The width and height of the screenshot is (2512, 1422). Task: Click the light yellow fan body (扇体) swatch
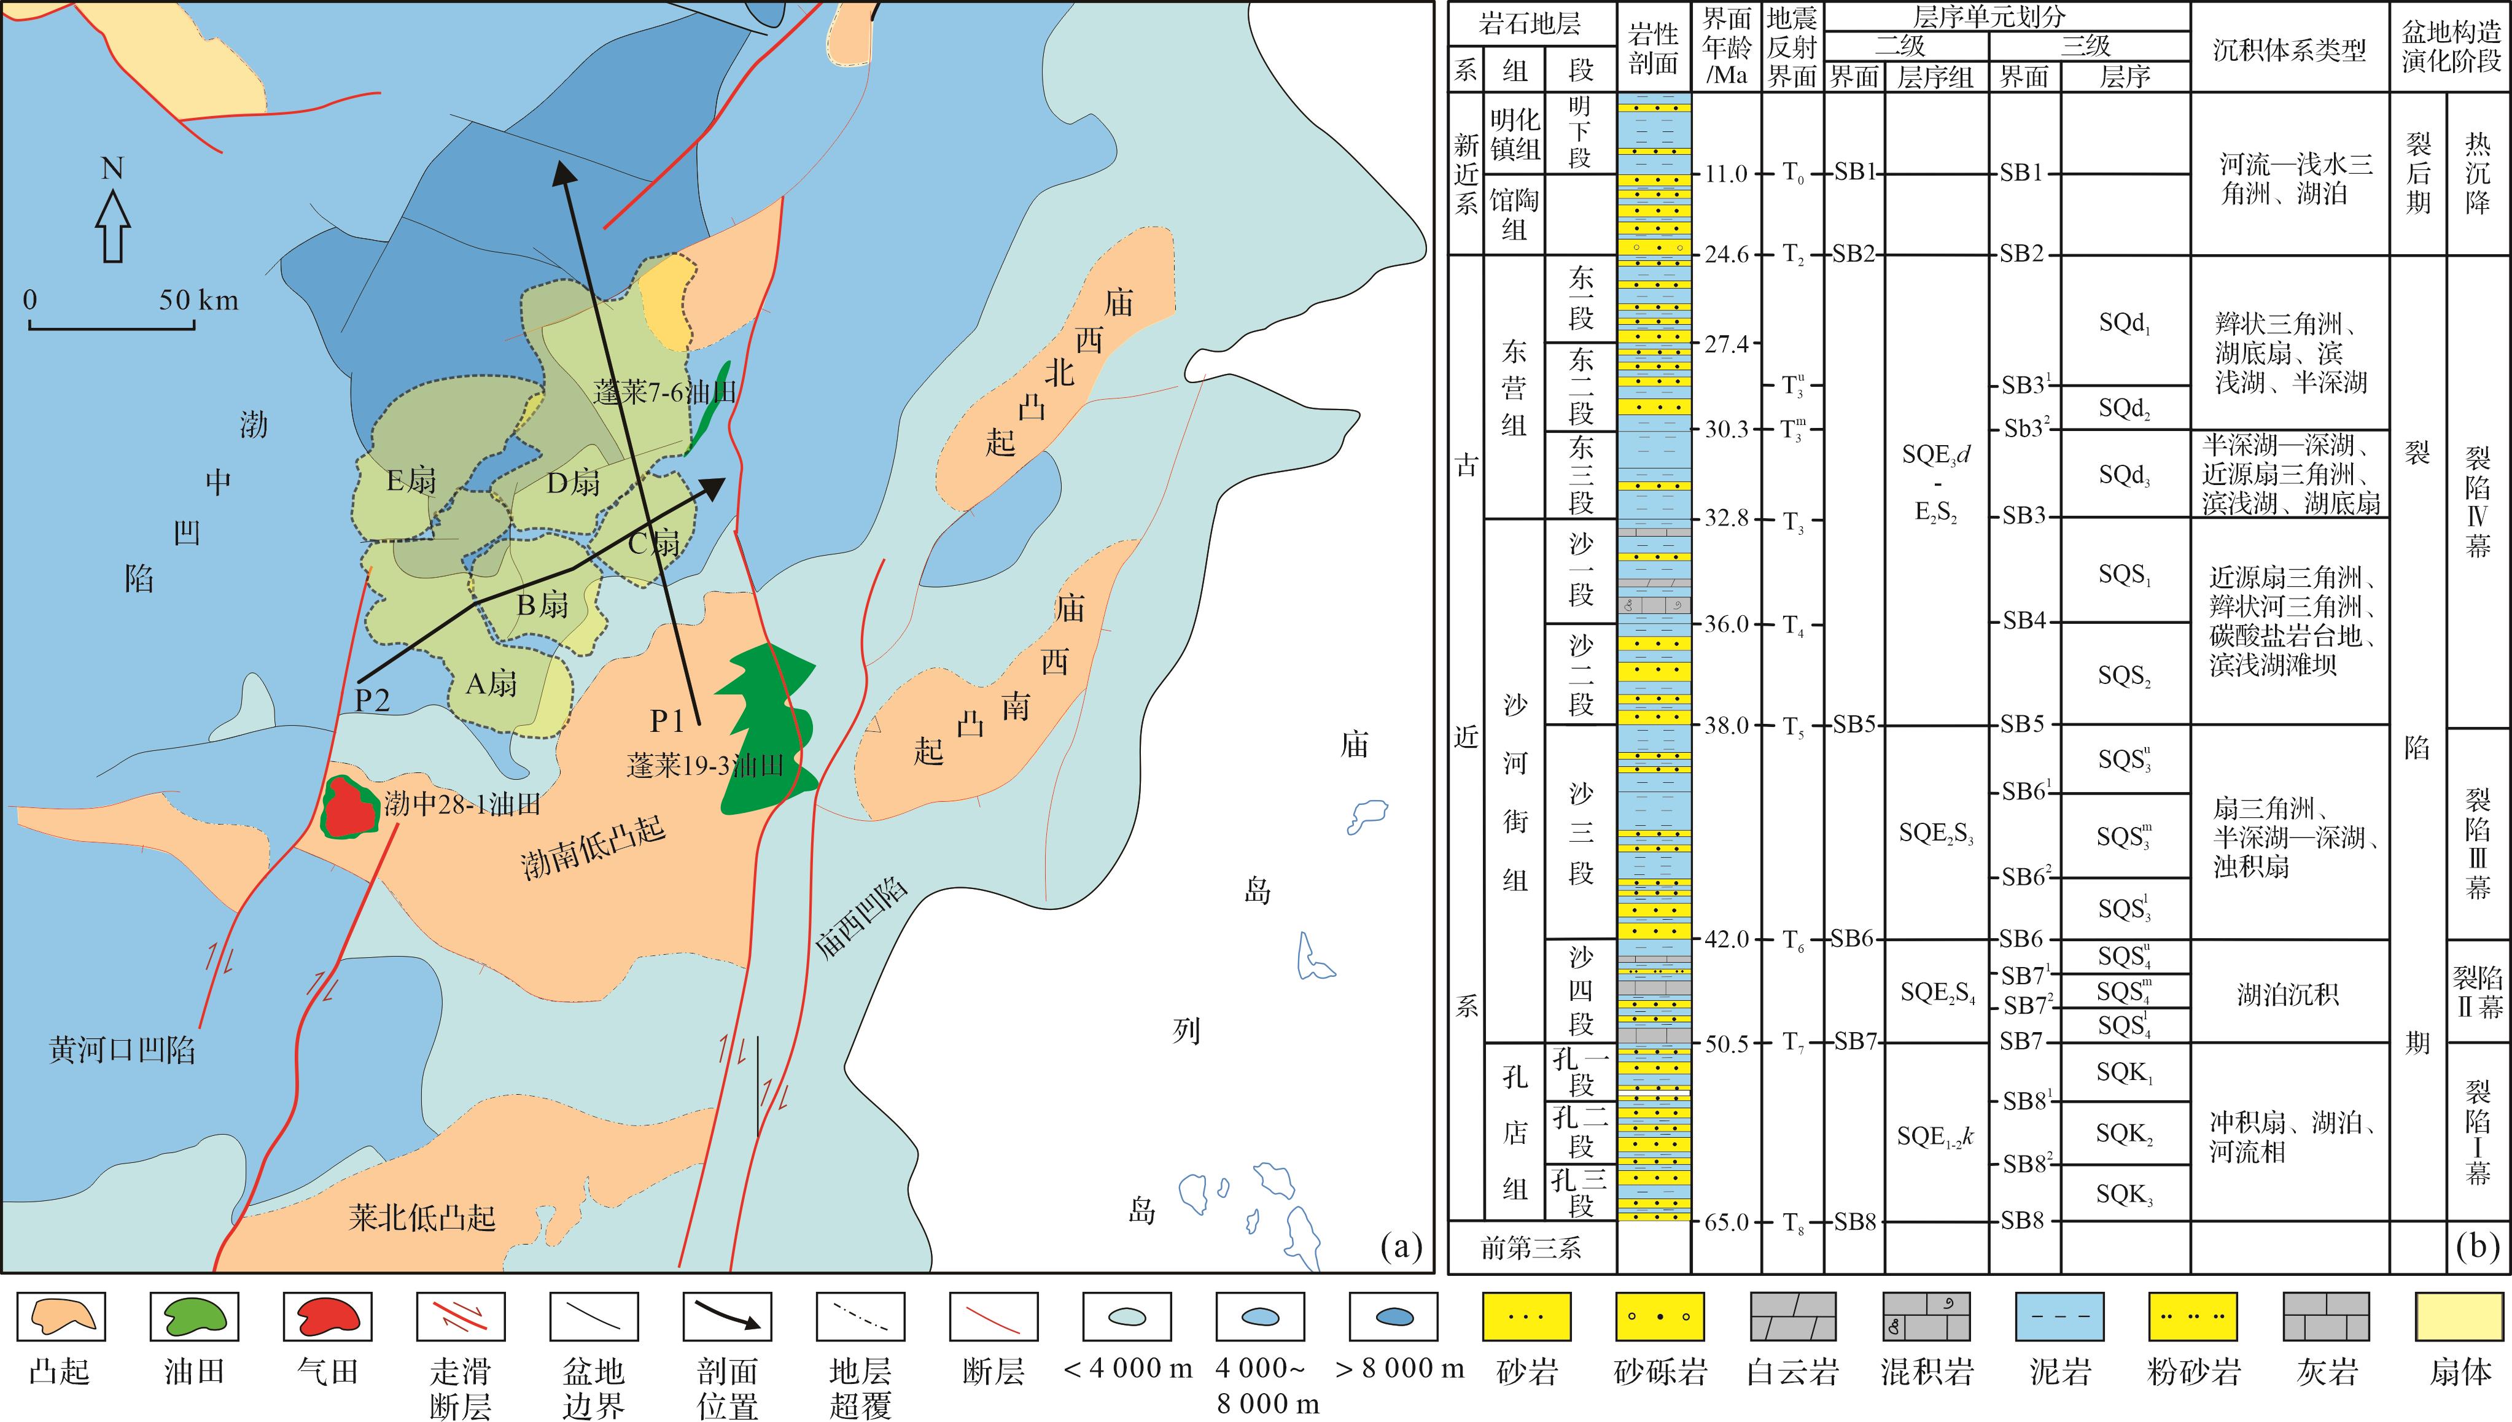pyautogui.click(x=2459, y=1316)
